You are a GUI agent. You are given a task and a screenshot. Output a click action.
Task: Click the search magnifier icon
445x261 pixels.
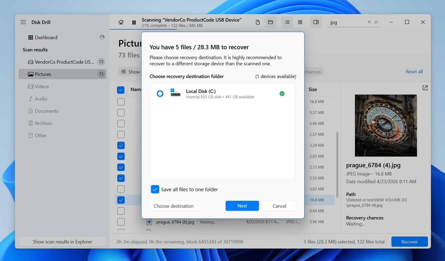[x=376, y=22]
